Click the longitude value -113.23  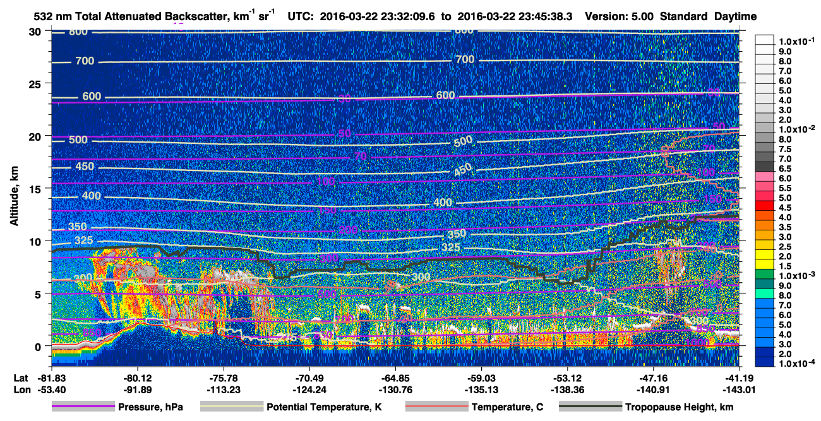click(223, 389)
